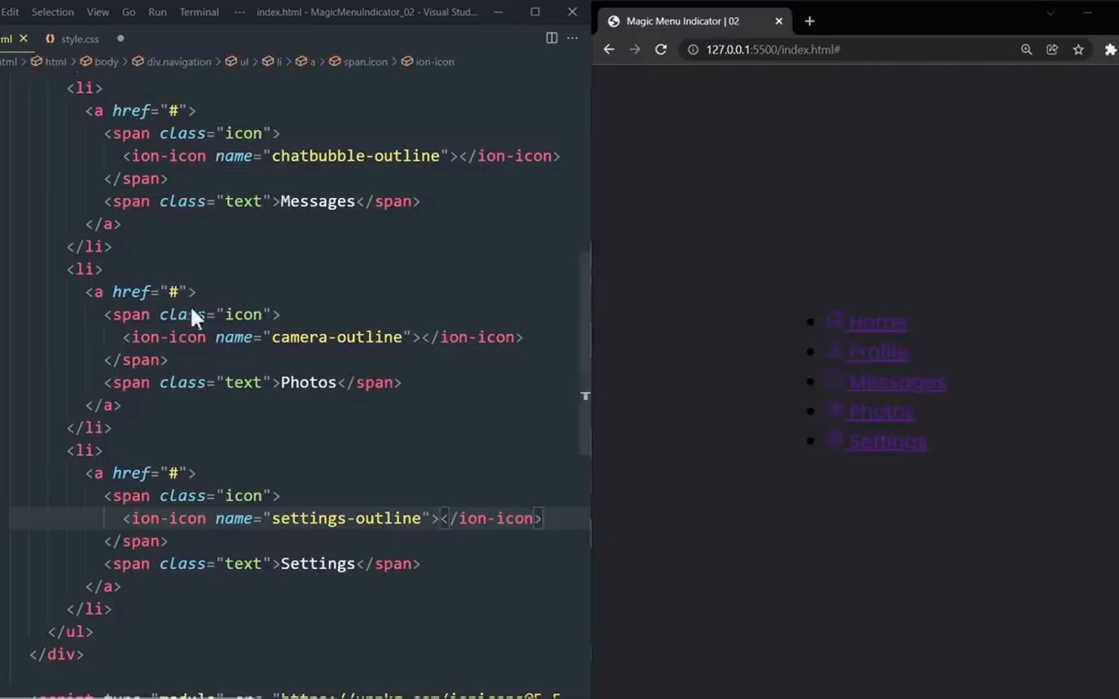The width and height of the screenshot is (1119, 699).
Task: Click the gear icon beside Settings link
Action: 835,439
